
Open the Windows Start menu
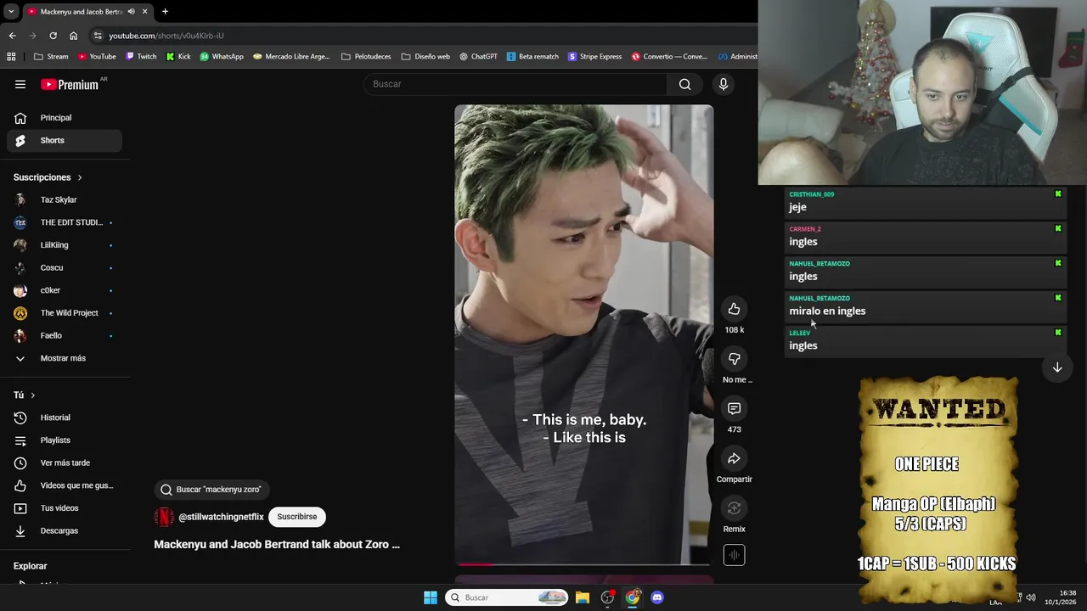point(431,597)
